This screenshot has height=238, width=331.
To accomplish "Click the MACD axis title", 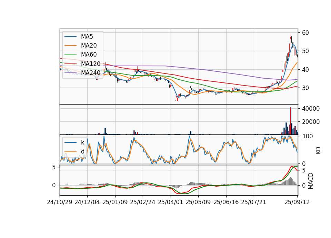I will pos(310,181).
